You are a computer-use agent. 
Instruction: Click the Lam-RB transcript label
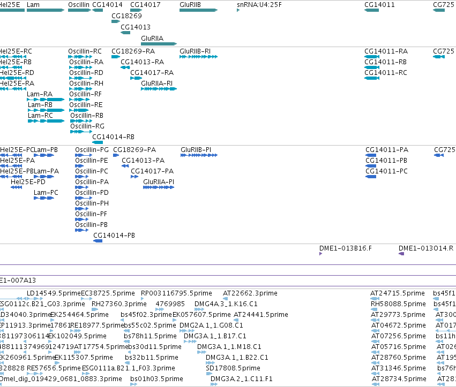tap(40, 104)
